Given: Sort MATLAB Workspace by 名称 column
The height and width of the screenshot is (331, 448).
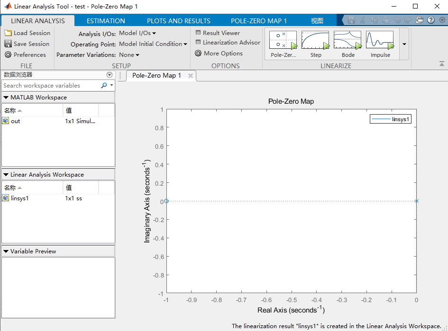Looking at the screenshot, I should 32,110.
